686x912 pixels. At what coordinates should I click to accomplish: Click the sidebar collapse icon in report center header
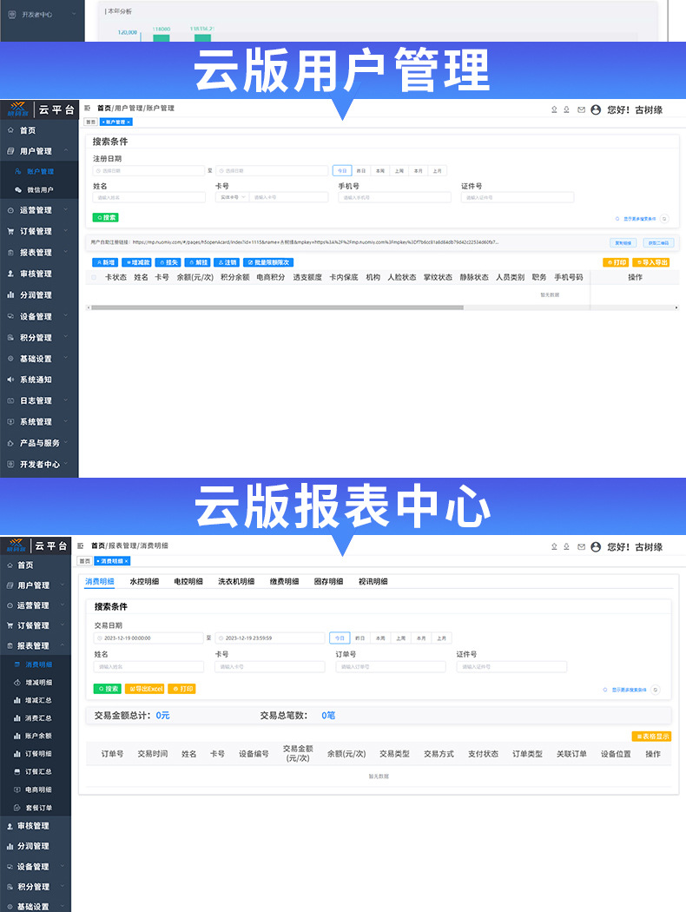click(x=81, y=545)
